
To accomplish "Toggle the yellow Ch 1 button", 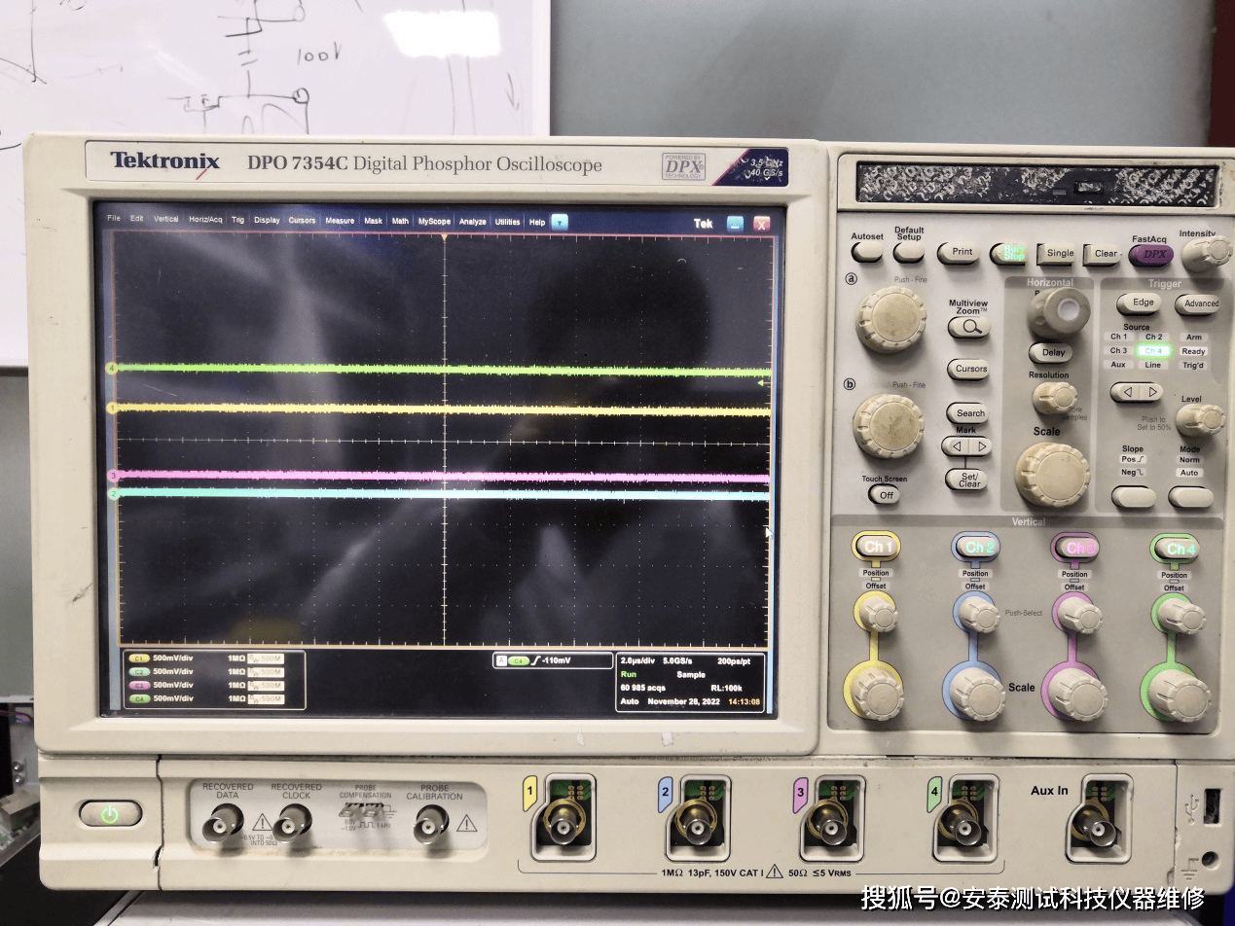I will tap(878, 548).
